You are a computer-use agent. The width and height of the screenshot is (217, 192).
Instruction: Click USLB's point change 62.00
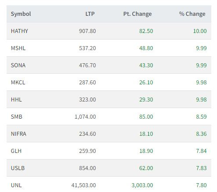(x=146, y=168)
